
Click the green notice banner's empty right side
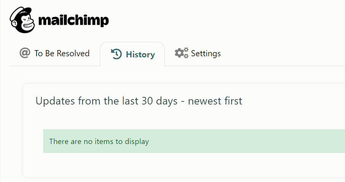[264, 141]
